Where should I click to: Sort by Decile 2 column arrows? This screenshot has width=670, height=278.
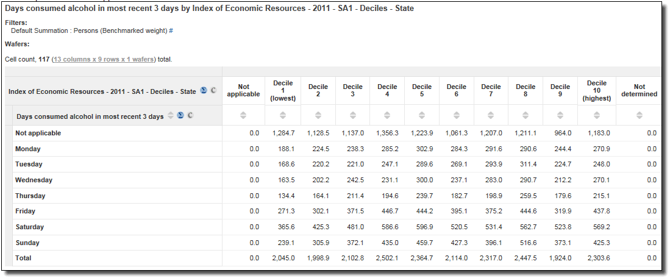(x=318, y=115)
